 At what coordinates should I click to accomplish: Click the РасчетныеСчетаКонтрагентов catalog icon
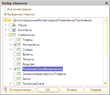tap(19, 69)
